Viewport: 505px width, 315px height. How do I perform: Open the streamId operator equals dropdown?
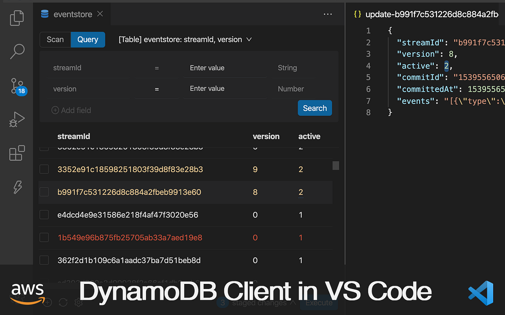[157, 68]
